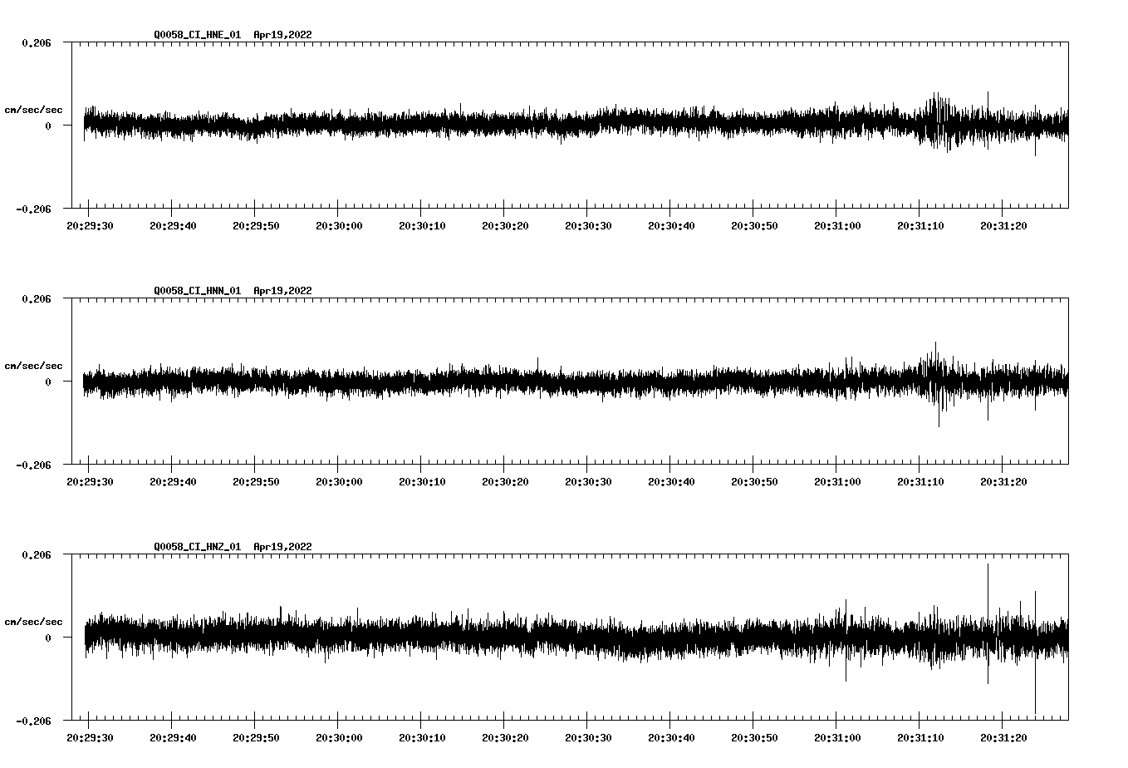The width and height of the screenshot is (1128, 768).
Task: Click the 20:30:00 time label on HNE axis
Action: pos(339,226)
